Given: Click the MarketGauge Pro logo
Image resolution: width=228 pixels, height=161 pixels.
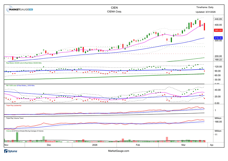Looking at the screenshot, I should 20,9.
